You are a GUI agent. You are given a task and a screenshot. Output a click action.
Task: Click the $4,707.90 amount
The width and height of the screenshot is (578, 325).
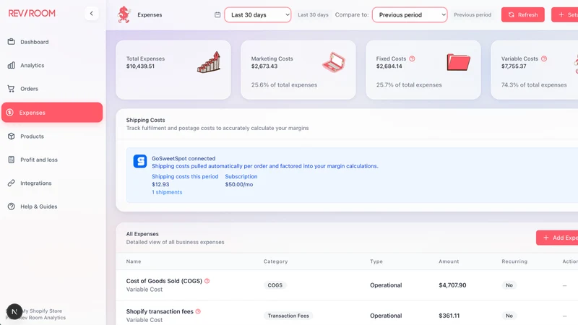[452, 285]
